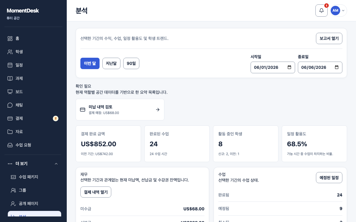The height and width of the screenshot is (222, 356).
Task: Click the 수업 요청 inbox icon
Action: pos(10,145)
